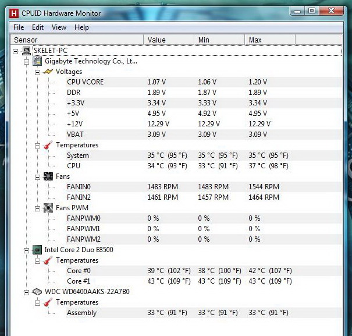Click the 1544 RPM max value of FANIN0
This screenshot has height=336, width=352.
[x=264, y=187]
